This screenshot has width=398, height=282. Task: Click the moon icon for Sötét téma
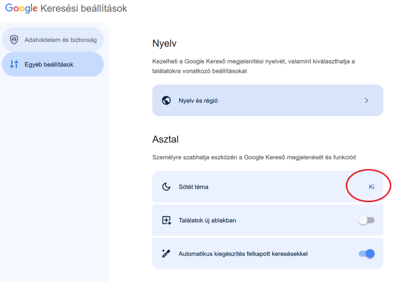167,187
